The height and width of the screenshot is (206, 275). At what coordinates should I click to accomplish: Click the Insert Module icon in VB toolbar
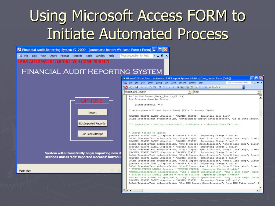pos(130,87)
